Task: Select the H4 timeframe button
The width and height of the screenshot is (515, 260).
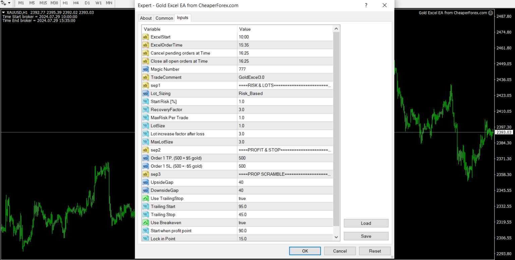Action: coord(76,3)
